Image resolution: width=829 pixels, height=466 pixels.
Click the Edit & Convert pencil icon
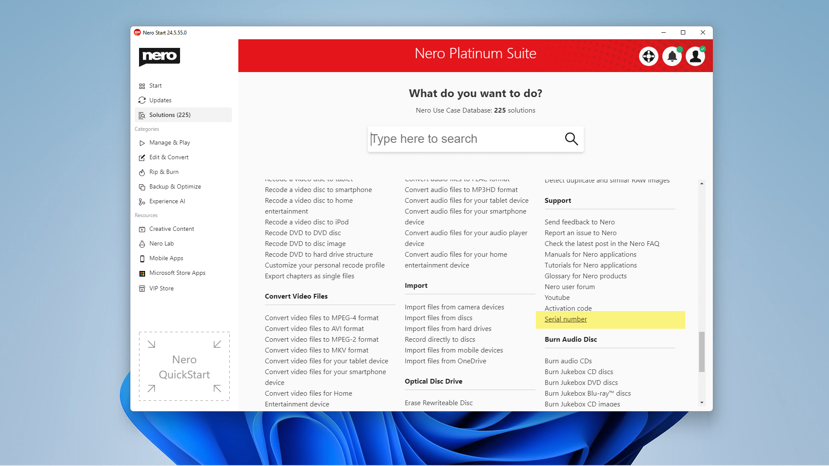click(x=142, y=157)
